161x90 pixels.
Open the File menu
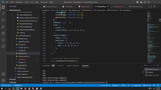[7, 2]
